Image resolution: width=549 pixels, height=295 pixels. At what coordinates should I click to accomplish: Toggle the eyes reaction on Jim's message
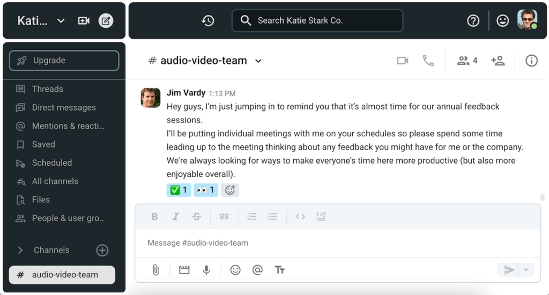[x=205, y=190]
